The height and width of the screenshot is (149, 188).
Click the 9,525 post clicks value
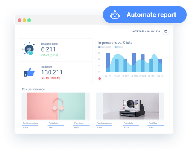(x=126, y=127)
